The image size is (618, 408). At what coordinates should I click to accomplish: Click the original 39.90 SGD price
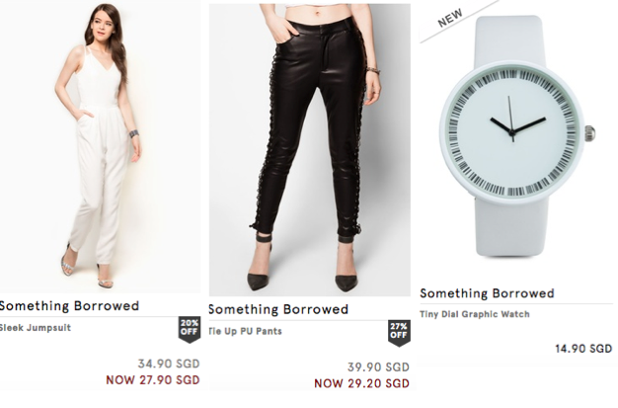(x=378, y=367)
